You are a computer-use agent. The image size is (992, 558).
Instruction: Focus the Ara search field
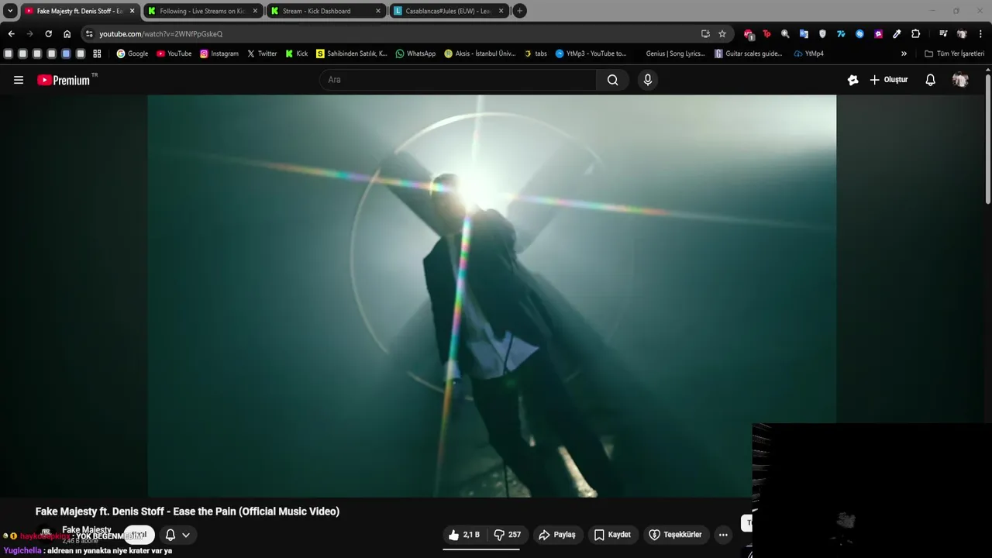458,80
